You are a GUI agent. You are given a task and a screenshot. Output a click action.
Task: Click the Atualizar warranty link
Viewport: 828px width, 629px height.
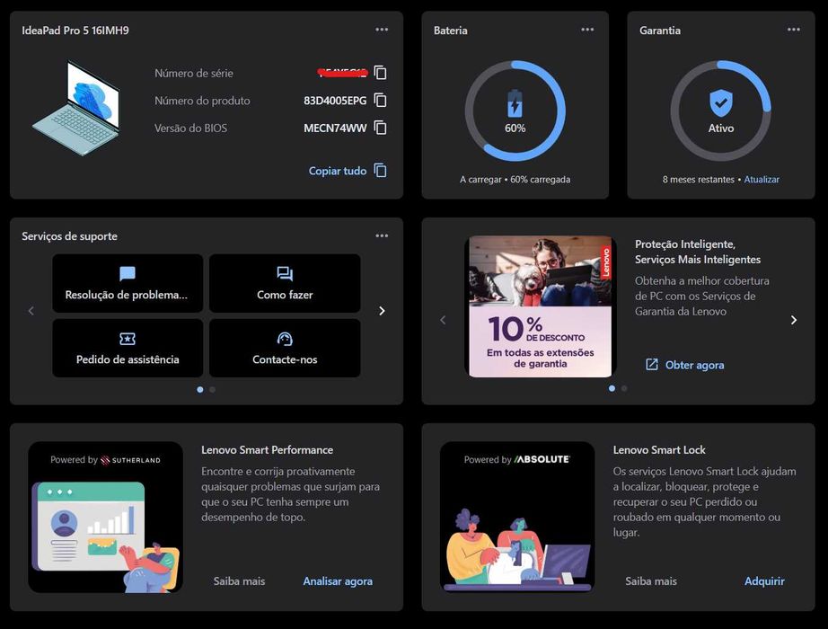pyautogui.click(x=762, y=179)
